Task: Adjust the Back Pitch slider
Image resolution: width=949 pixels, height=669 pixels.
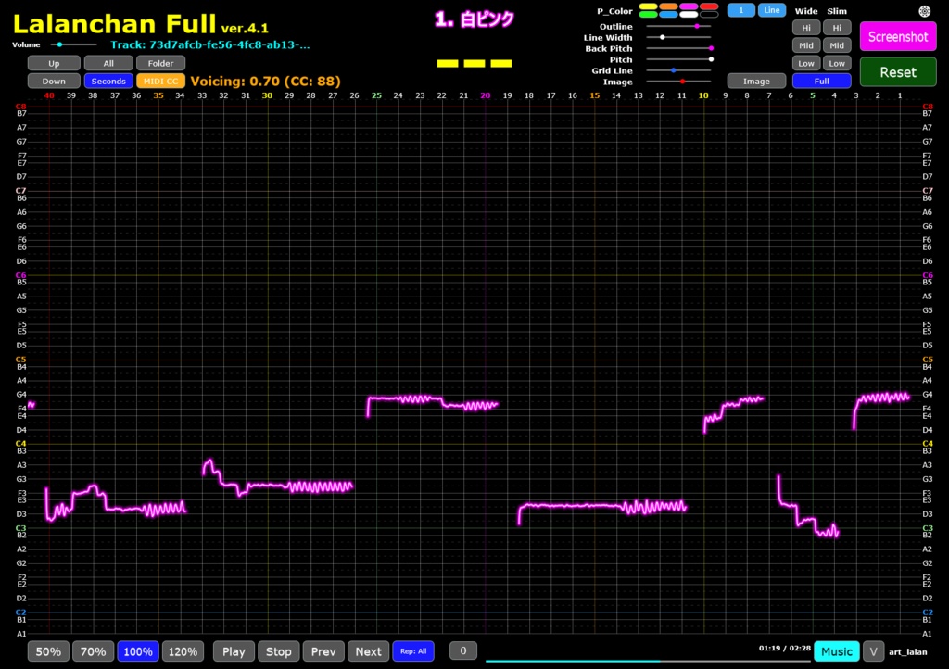Action: [x=679, y=48]
